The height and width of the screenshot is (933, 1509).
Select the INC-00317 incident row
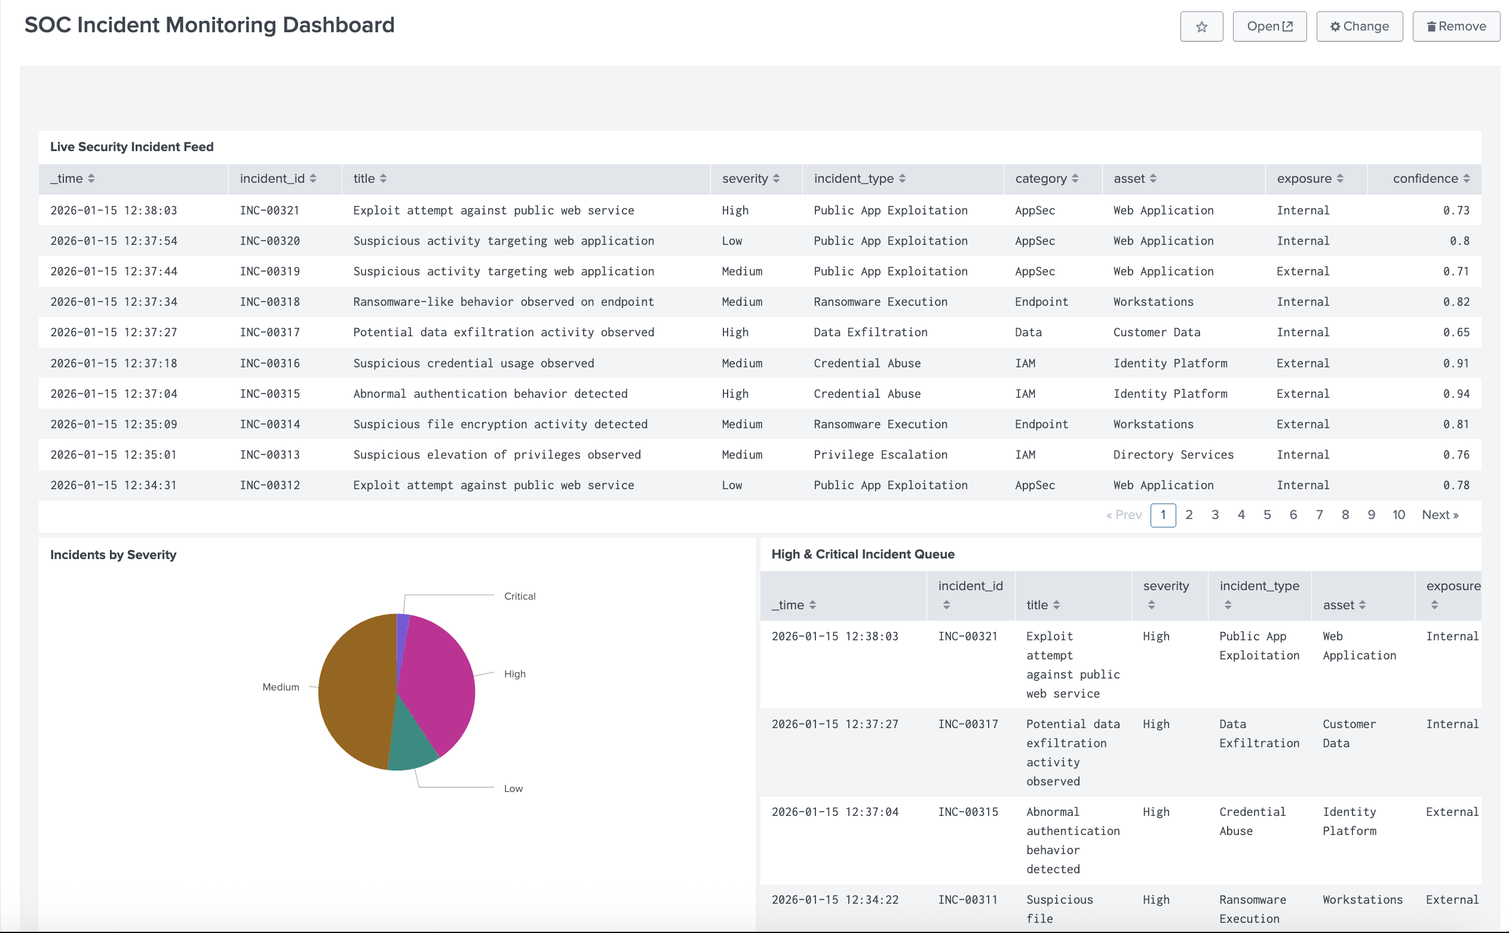tap(494, 332)
